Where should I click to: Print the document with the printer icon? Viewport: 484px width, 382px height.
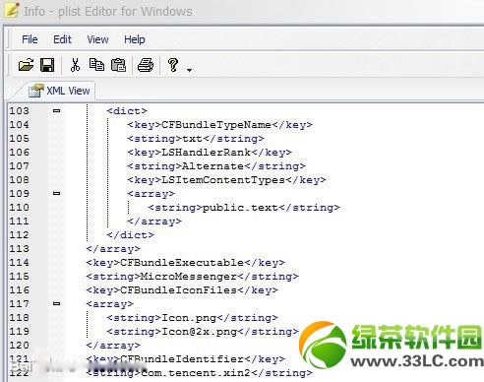point(146,65)
